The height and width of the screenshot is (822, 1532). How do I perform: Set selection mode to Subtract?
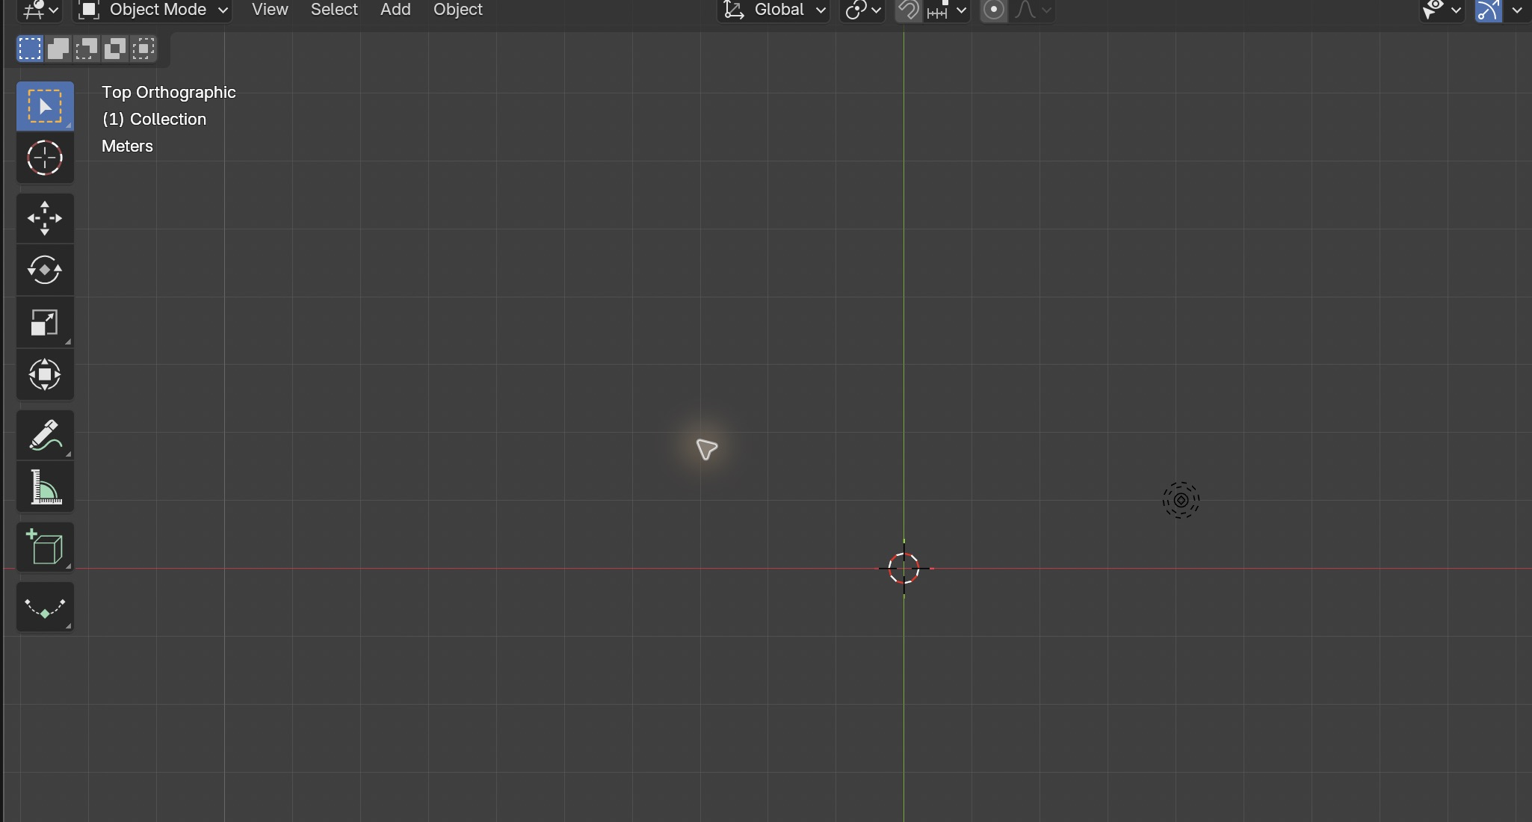[x=87, y=49]
